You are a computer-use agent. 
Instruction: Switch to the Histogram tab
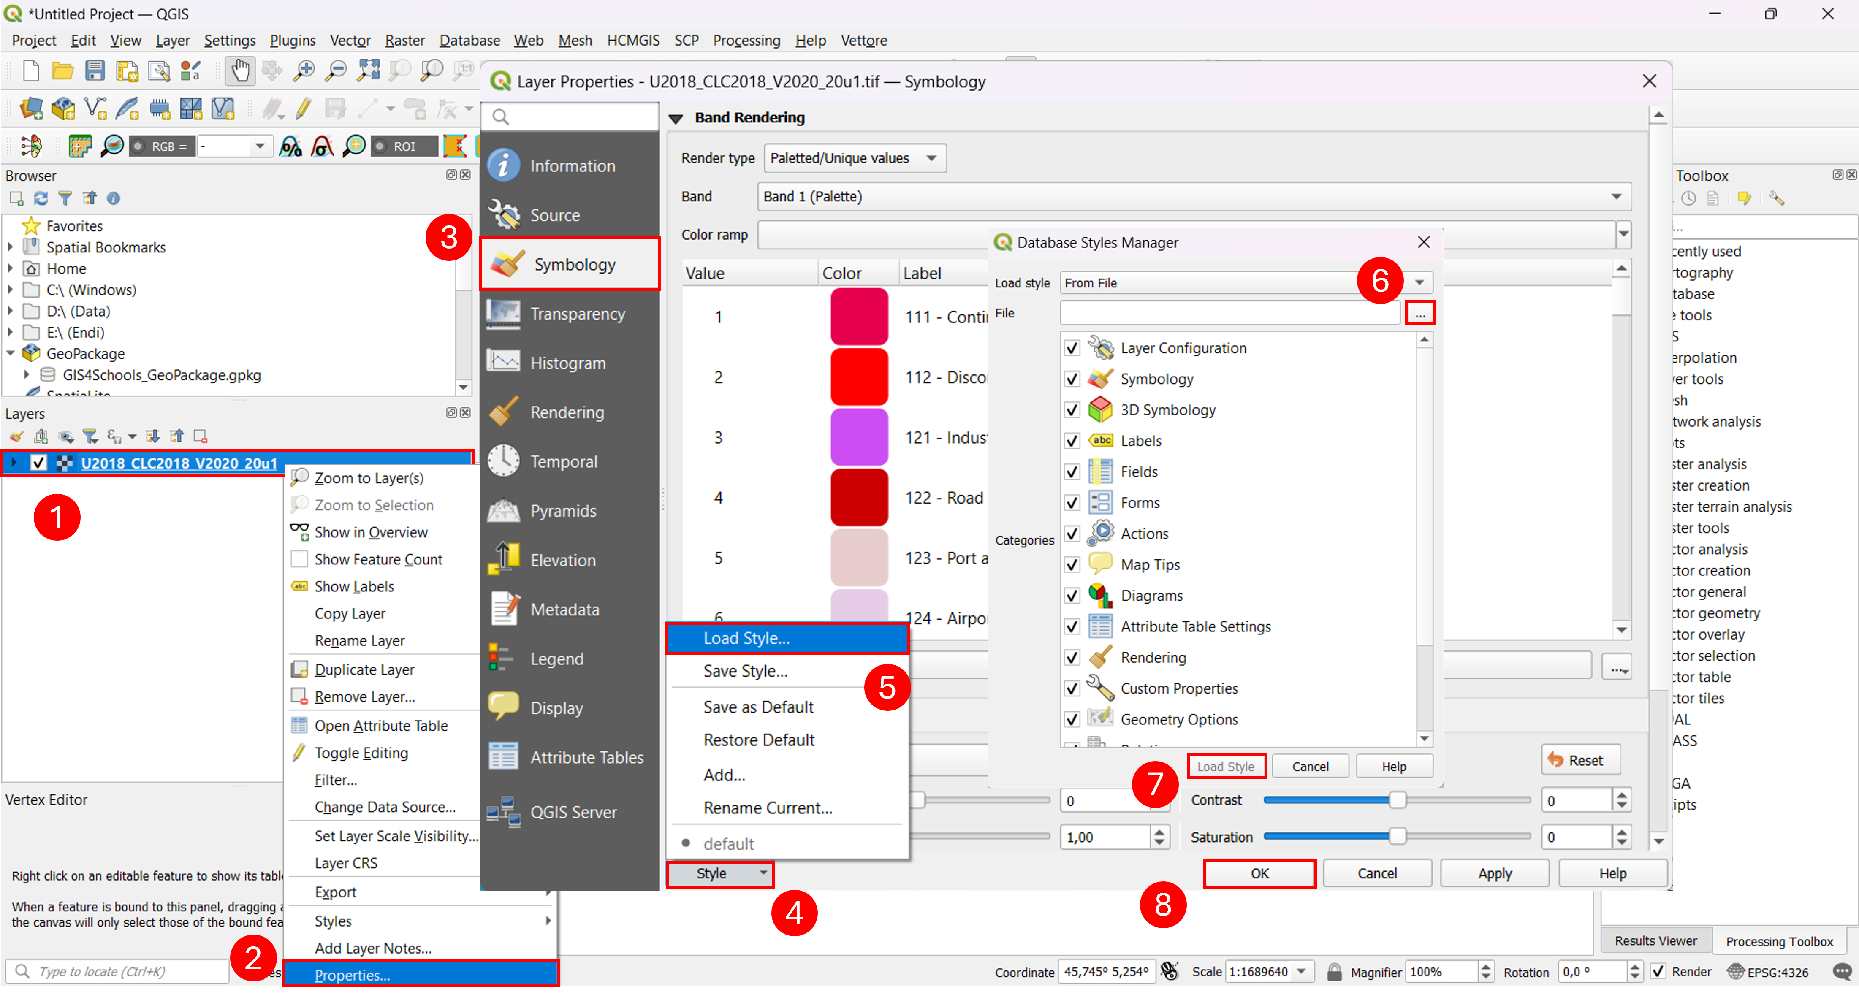pyautogui.click(x=570, y=363)
